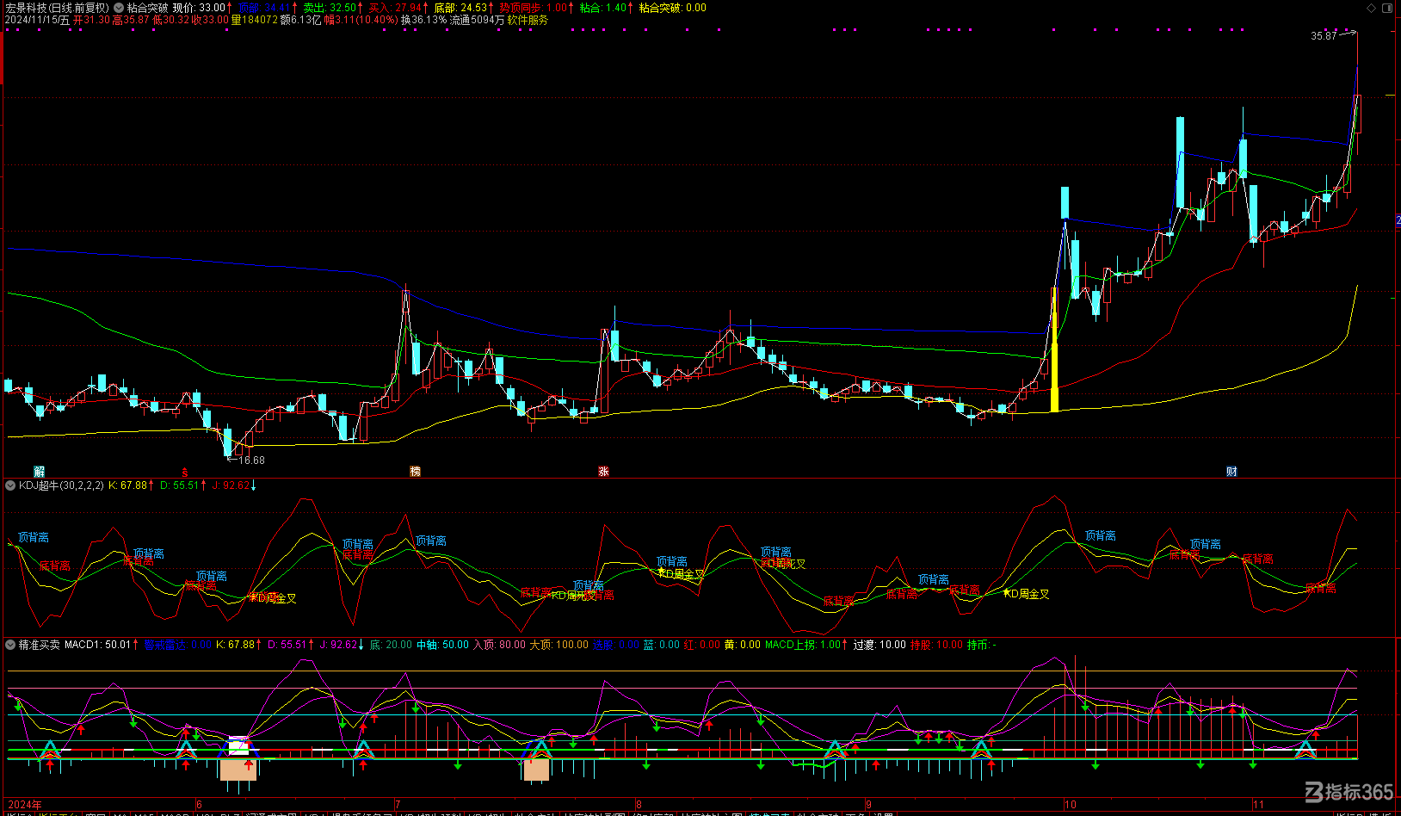Viewport: 1401px width, 816px height.
Task: Click the 大顶: 100.00 value
Action: [559, 644]
